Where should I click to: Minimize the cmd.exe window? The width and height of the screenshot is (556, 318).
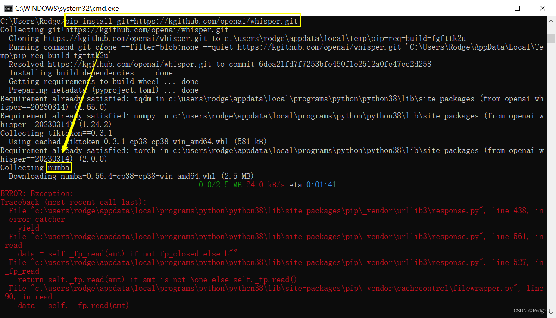(x=492, y=8)
